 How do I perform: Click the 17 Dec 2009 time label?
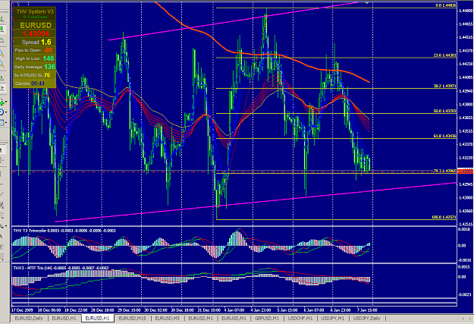[22, 310]
